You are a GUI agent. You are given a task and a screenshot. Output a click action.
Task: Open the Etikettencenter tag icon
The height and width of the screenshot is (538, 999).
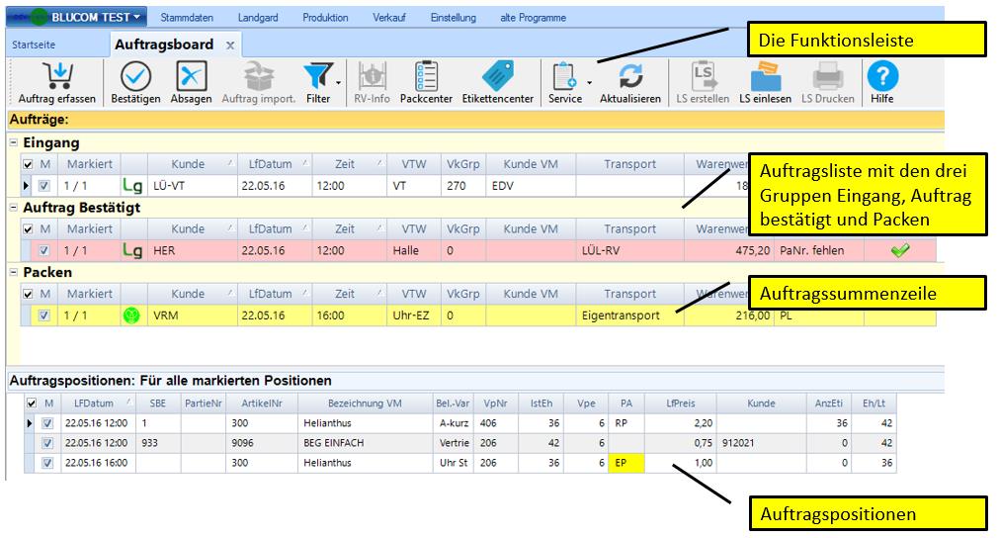point(498,78)
